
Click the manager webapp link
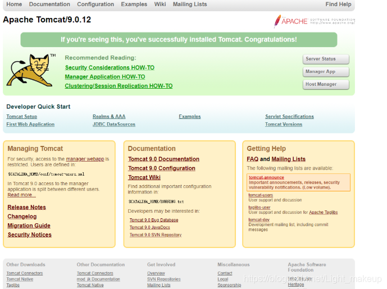[85, 159]
